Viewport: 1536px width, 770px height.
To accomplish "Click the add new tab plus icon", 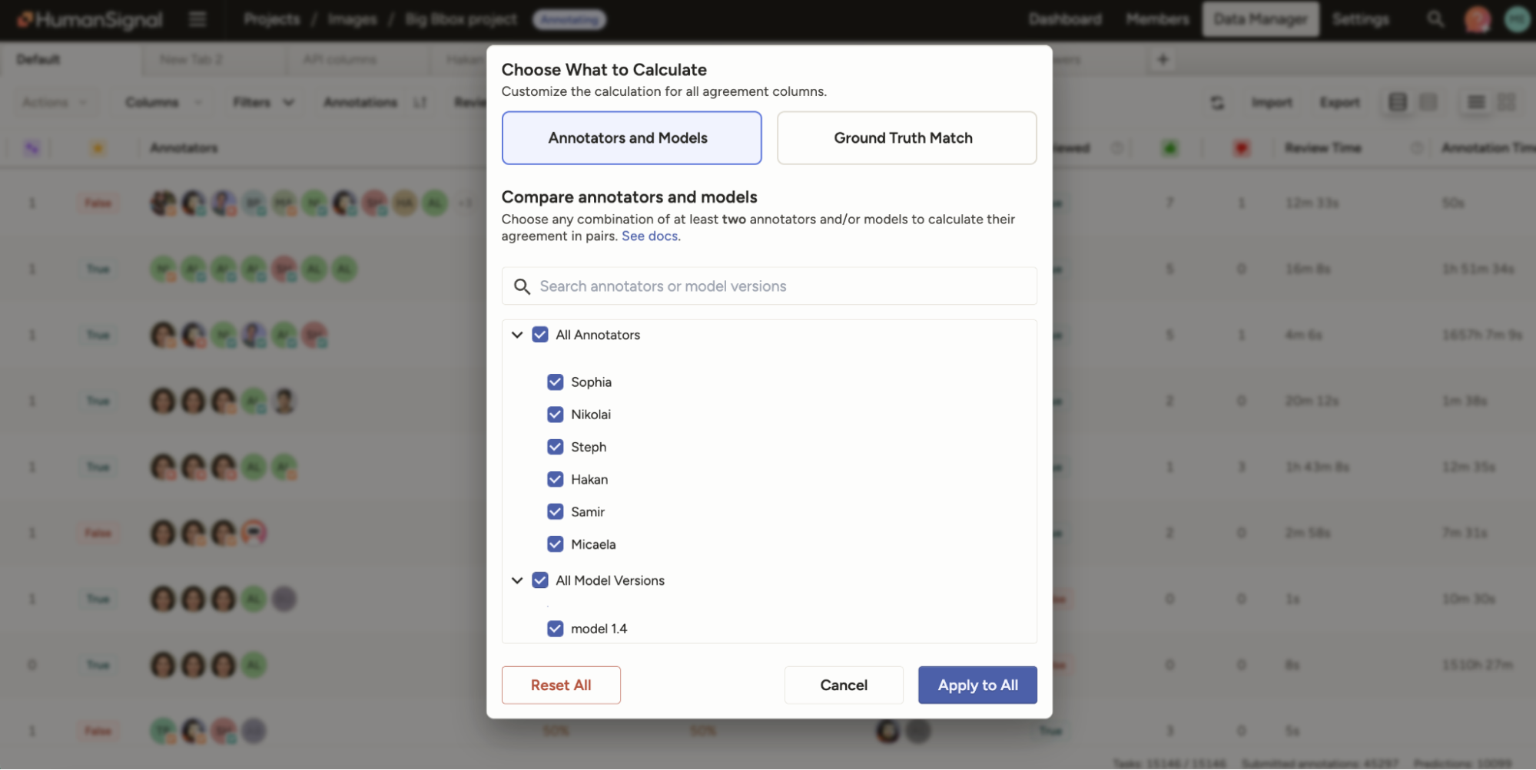I will click(1163, 59).
